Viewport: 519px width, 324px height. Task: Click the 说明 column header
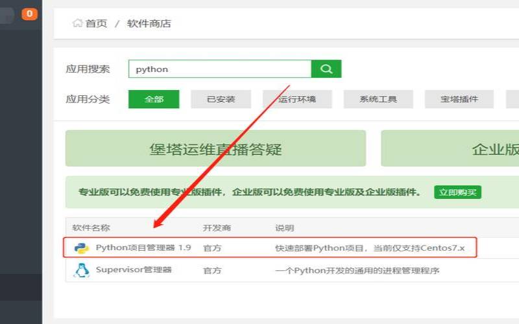coord(285,228)
